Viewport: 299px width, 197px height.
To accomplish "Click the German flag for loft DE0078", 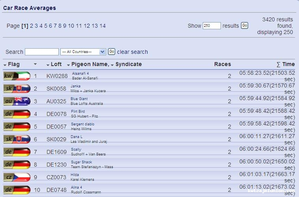I will 17,114.
